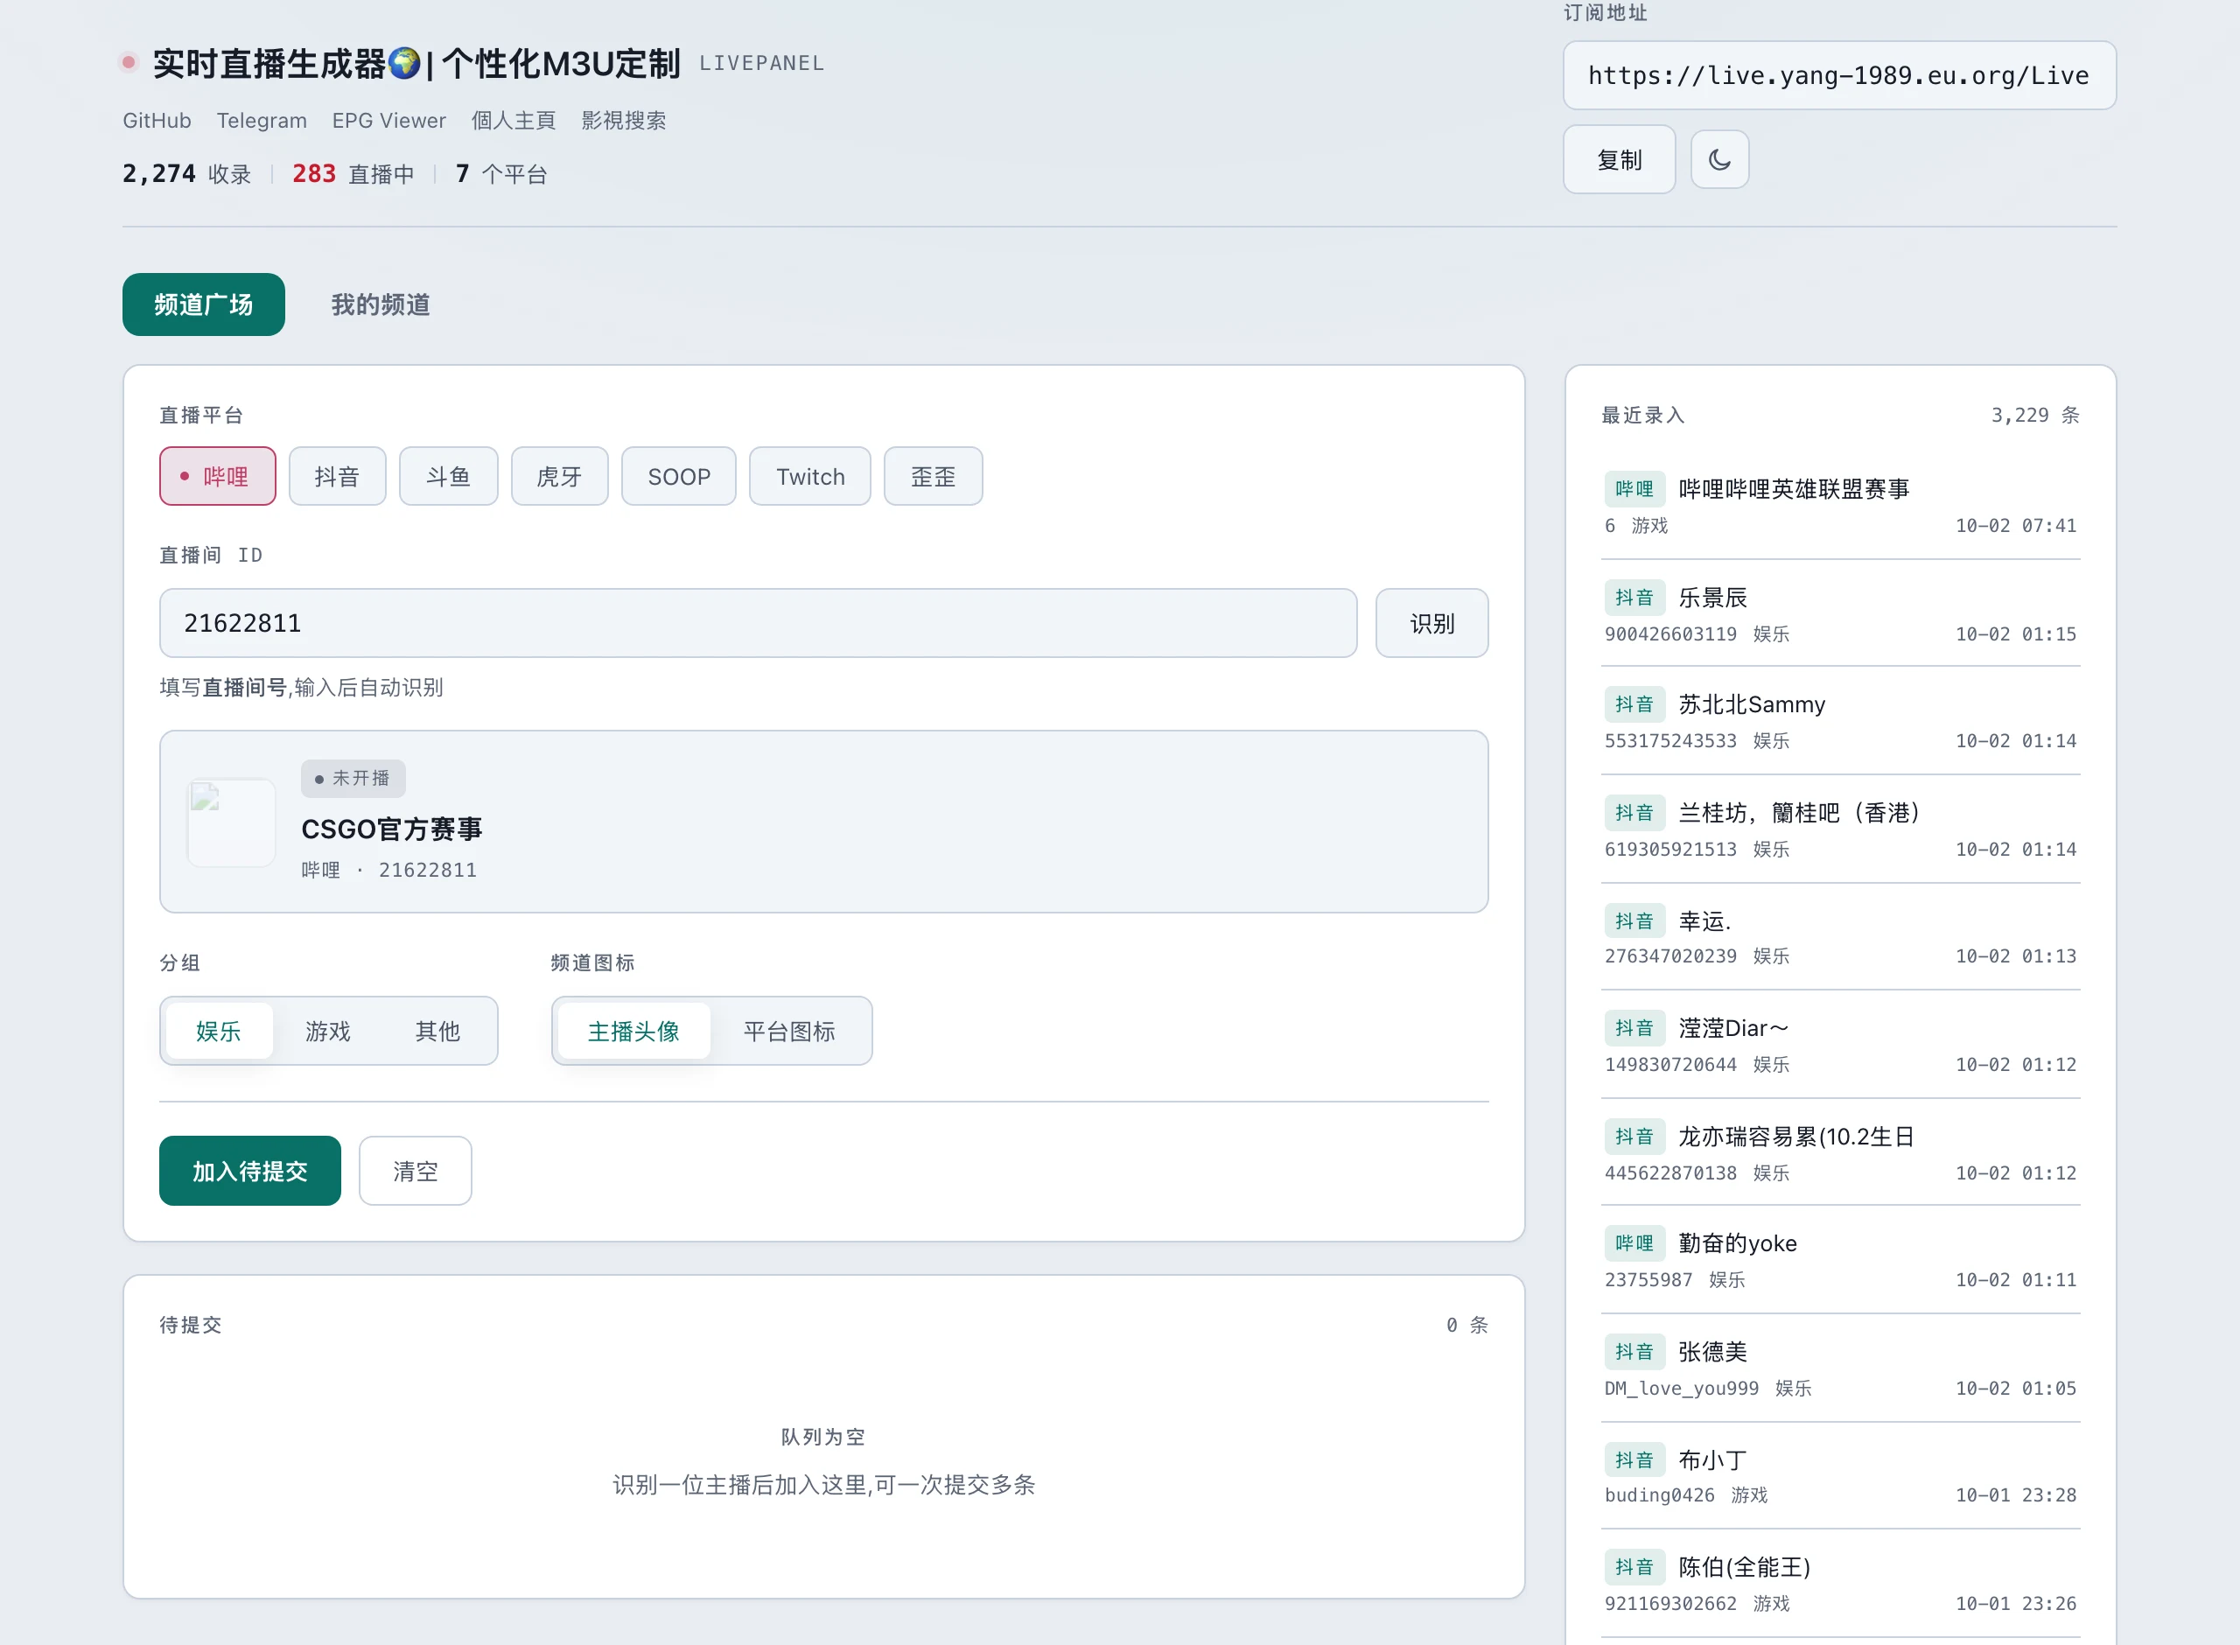Image resolution: width=2240 pixels, height=1645 pixels.
Task: Select the 兰桂坊，蘭桂吧（香港）entry
Action: pos(1840,830)
